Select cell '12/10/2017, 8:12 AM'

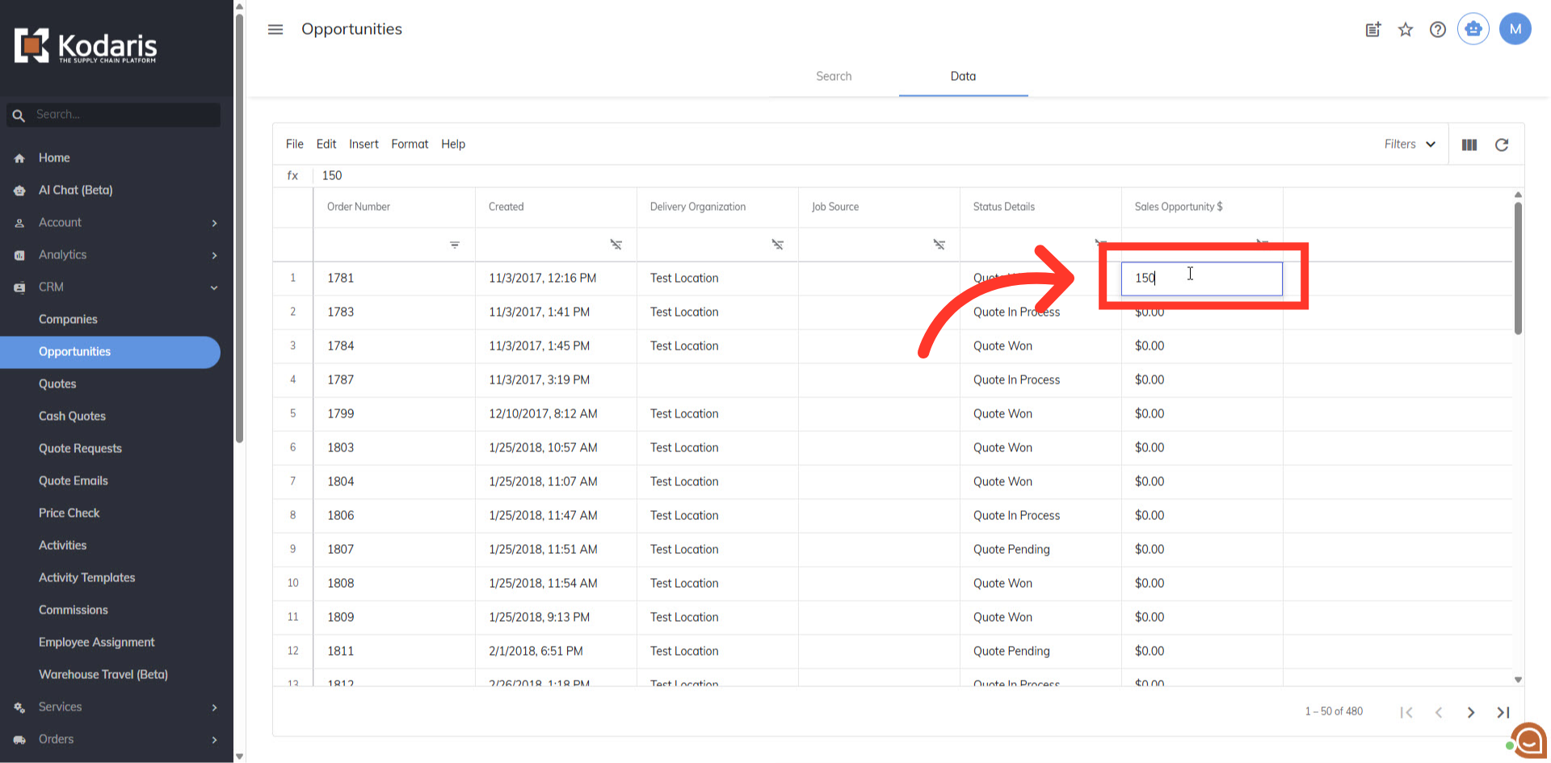click(x=556, y=413)
